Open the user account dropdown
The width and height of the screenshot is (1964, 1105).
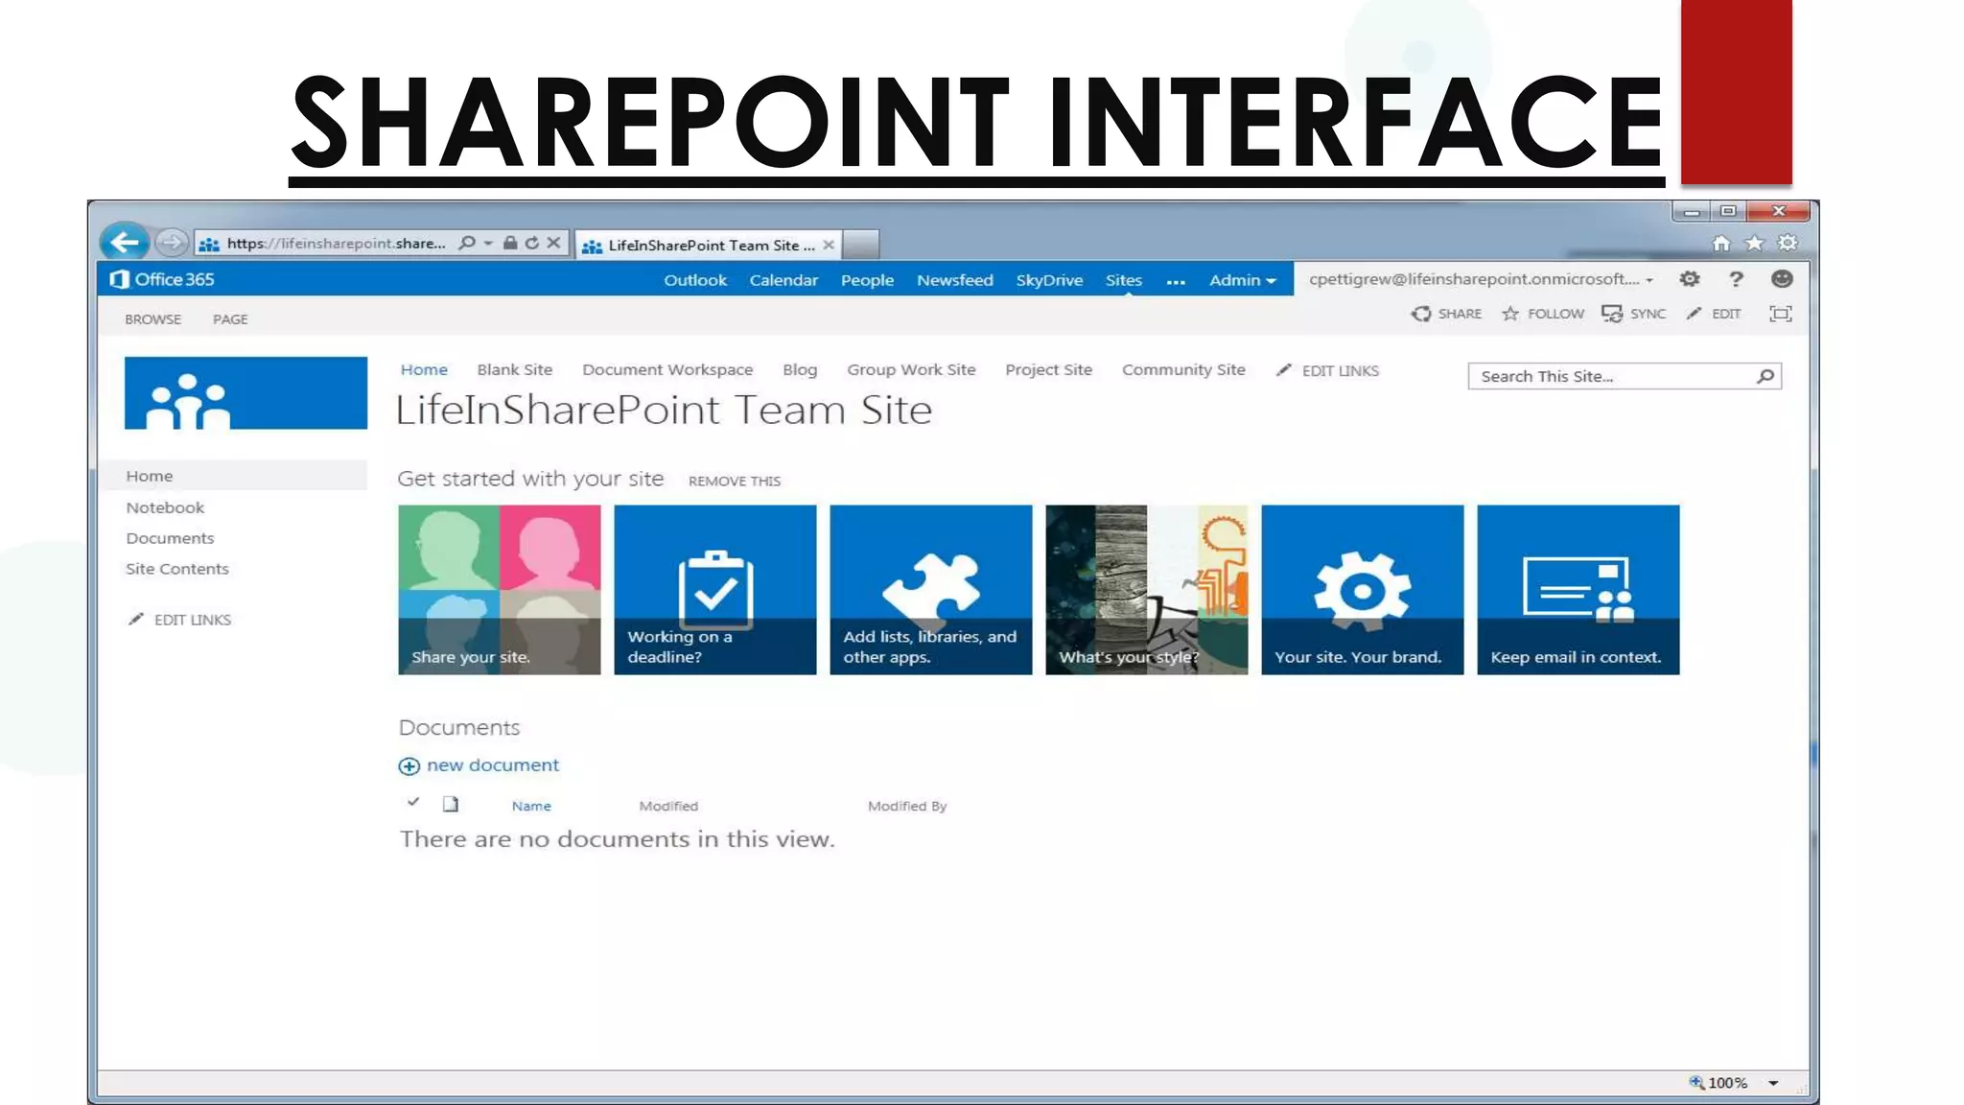[1482, 279]
